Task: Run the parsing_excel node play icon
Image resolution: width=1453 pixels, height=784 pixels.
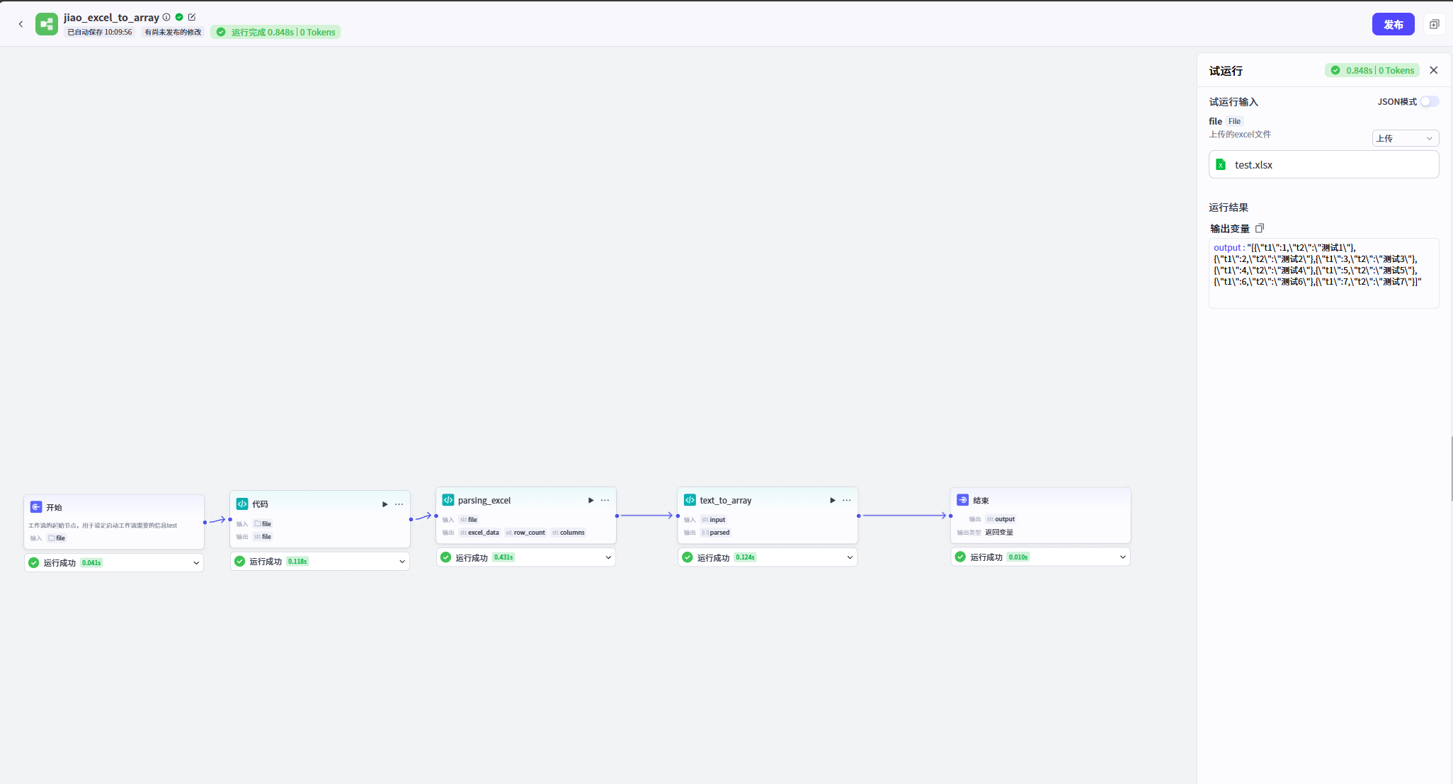Action: pos(591,501)
